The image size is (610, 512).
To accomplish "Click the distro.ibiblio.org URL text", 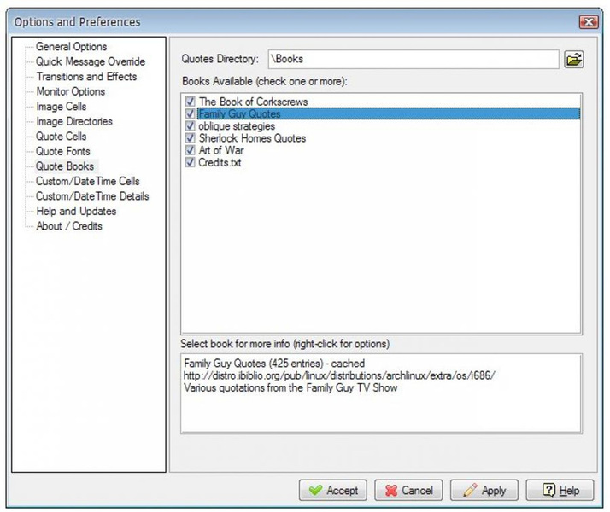I will tap(339, 375).
